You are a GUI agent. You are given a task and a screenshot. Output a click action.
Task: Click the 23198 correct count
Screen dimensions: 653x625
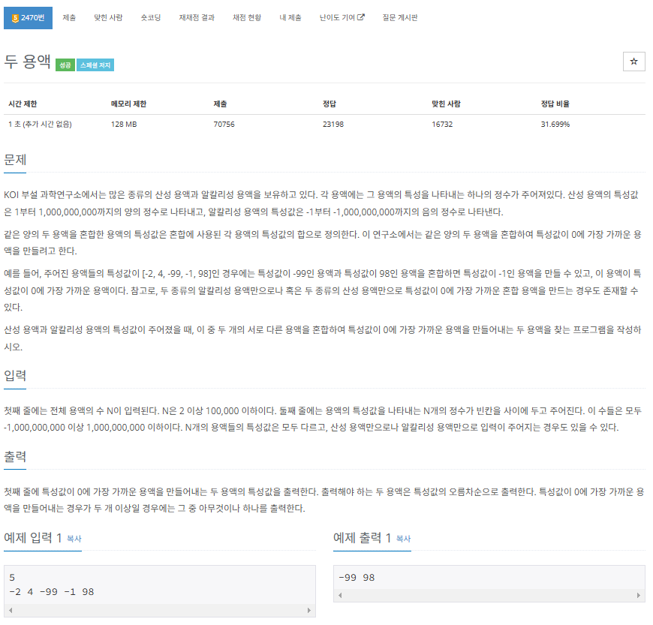(333, 124)
